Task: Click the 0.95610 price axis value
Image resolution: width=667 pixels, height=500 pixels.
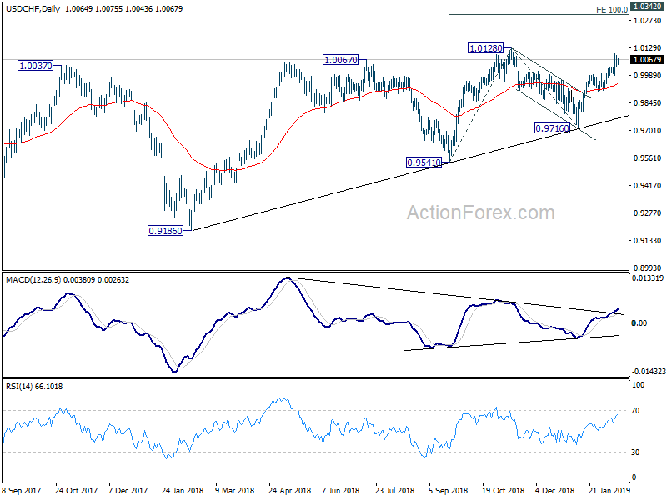Action: (x=648, y=158)
